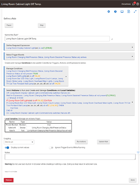Screen dimensions: 140x185
Task: Open the settings gear icon
Action: coord(109,11)
